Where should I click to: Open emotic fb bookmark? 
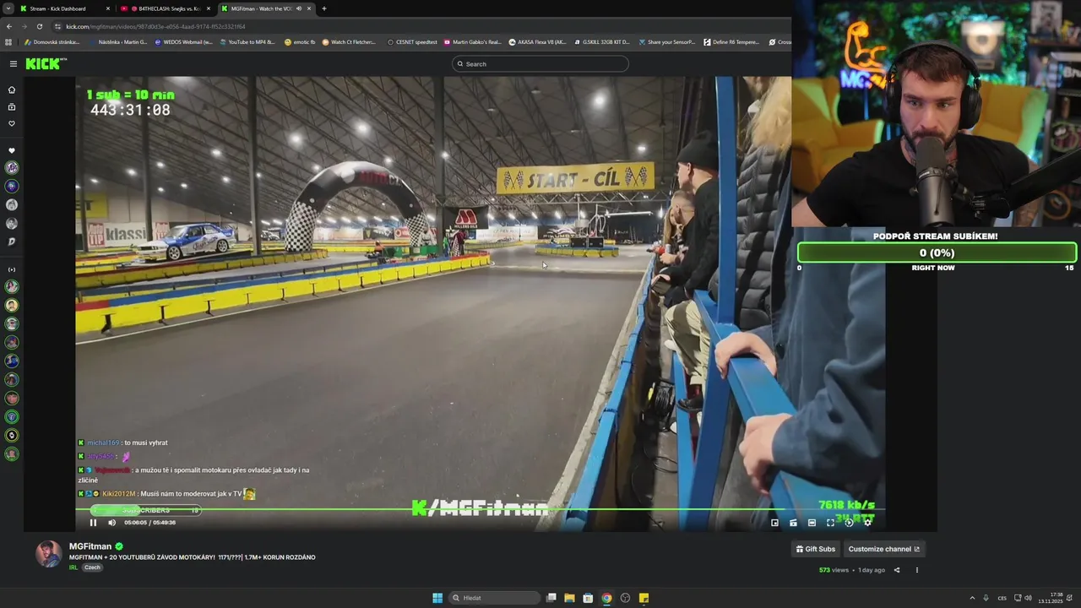300,42
